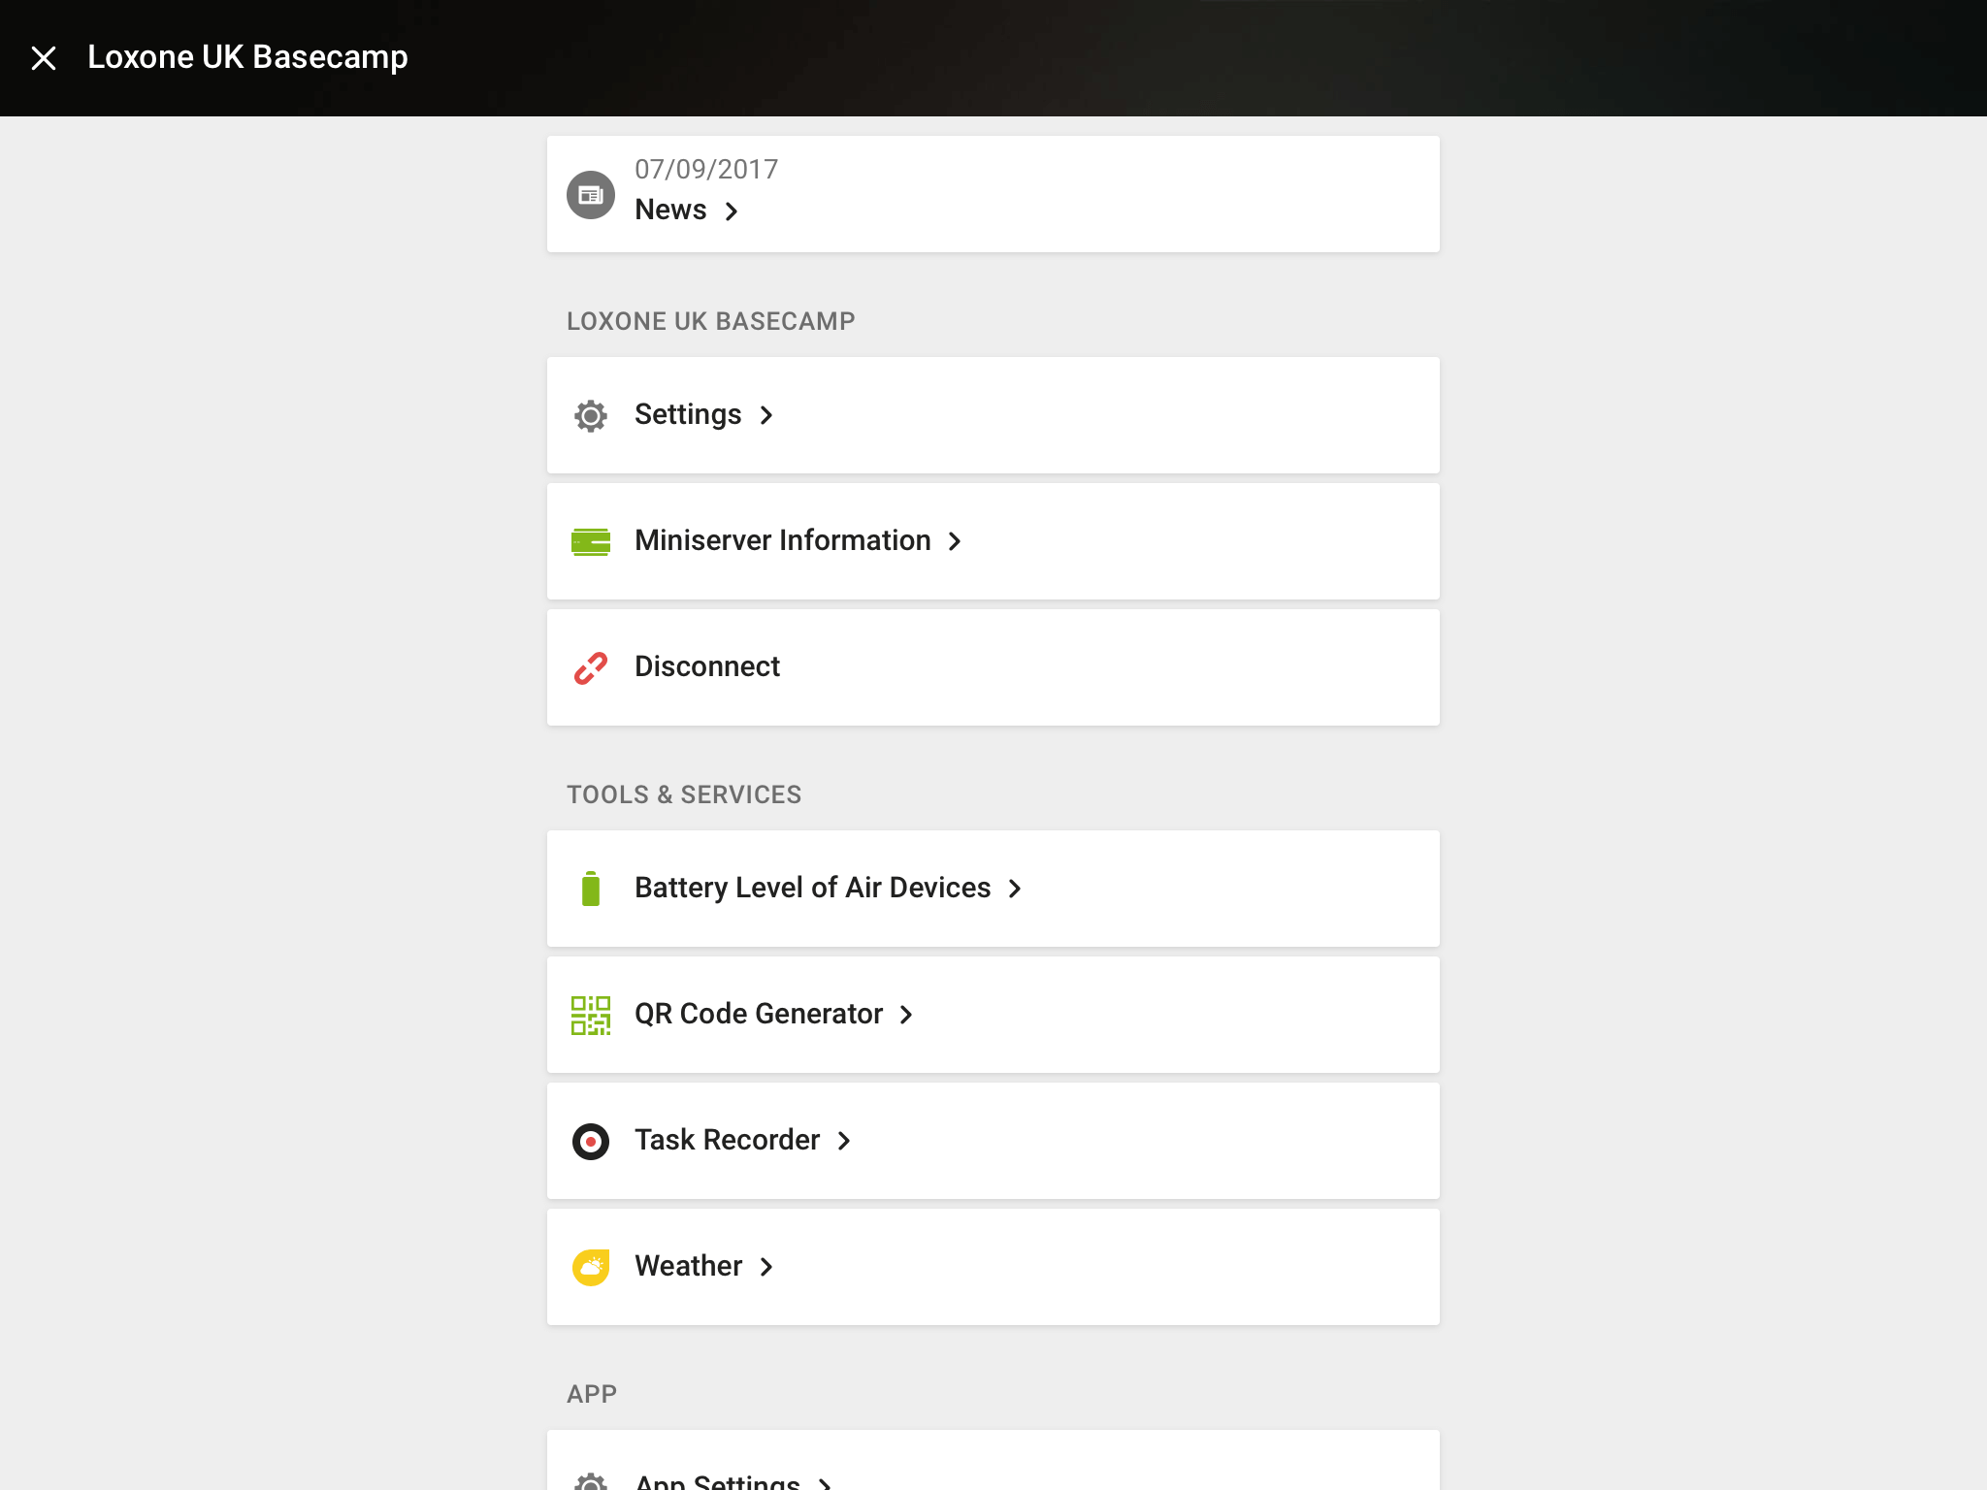This screenshot has width=1987, height=1490.
Task: Click the red broken-link Disconnect icon
Action: 591,667
